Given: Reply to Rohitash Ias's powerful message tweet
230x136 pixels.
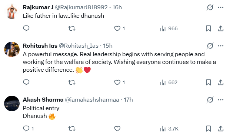Looking at the screenshot, I should [x=26, y=82].
